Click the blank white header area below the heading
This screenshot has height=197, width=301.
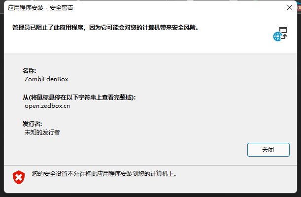click(x=134, y=43)
